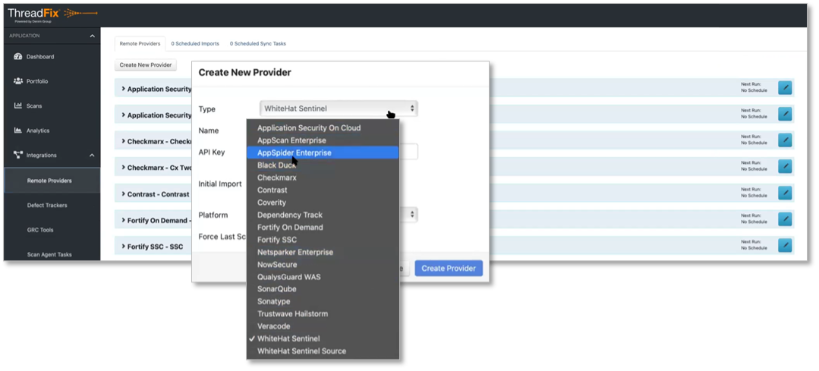Edit the Fortify SSC provider pencil icon
Image resolution: width=819 pixels, height=371 pixels.
coord(785,245)
